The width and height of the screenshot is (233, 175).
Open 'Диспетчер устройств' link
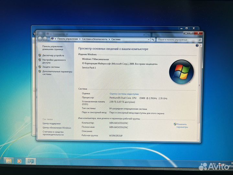pyautogui.click(x=53, y=55)
